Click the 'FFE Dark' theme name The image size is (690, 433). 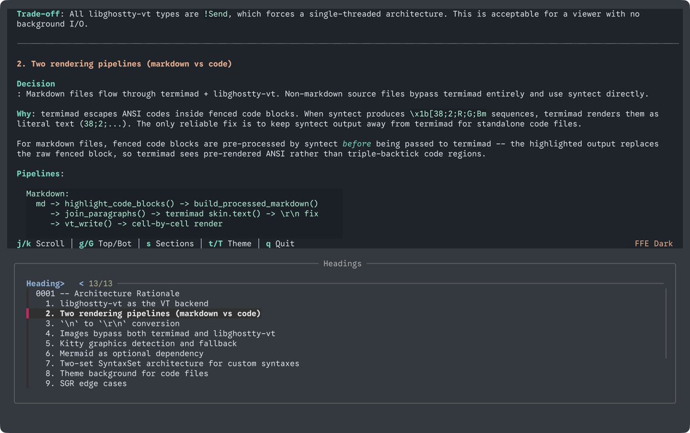click(x=654, y=244)
